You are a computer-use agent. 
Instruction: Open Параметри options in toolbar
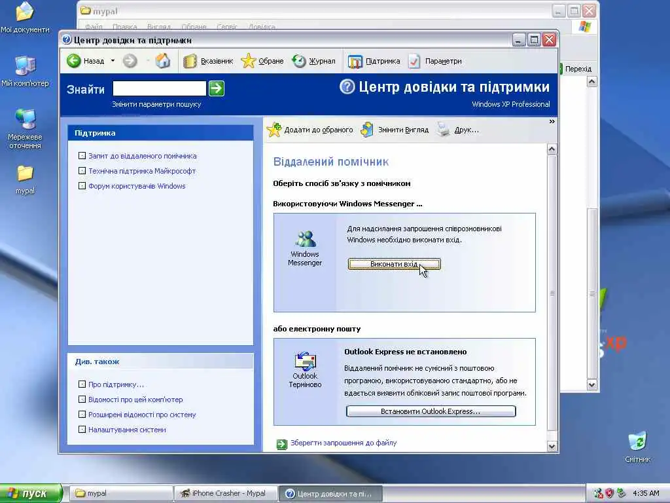(x=434, y=61)
